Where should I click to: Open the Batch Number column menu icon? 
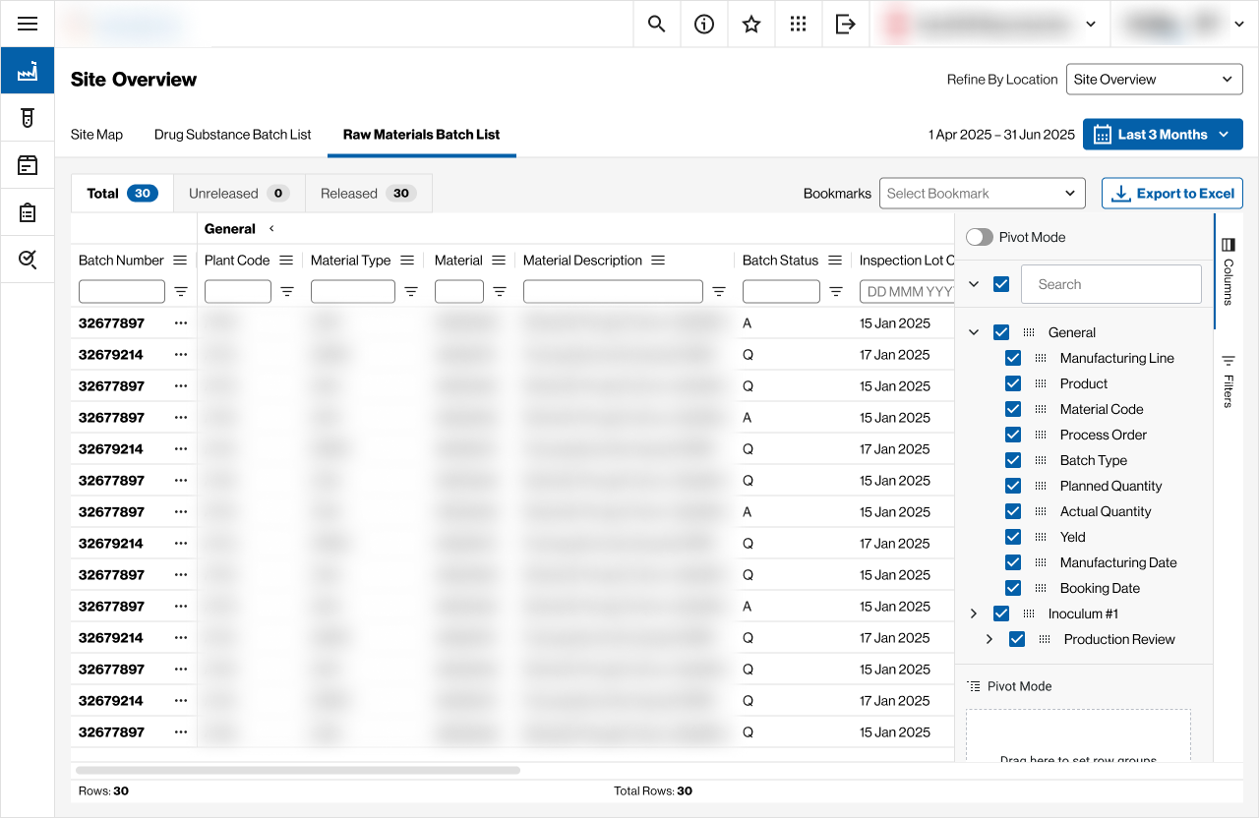coord(180,261)
